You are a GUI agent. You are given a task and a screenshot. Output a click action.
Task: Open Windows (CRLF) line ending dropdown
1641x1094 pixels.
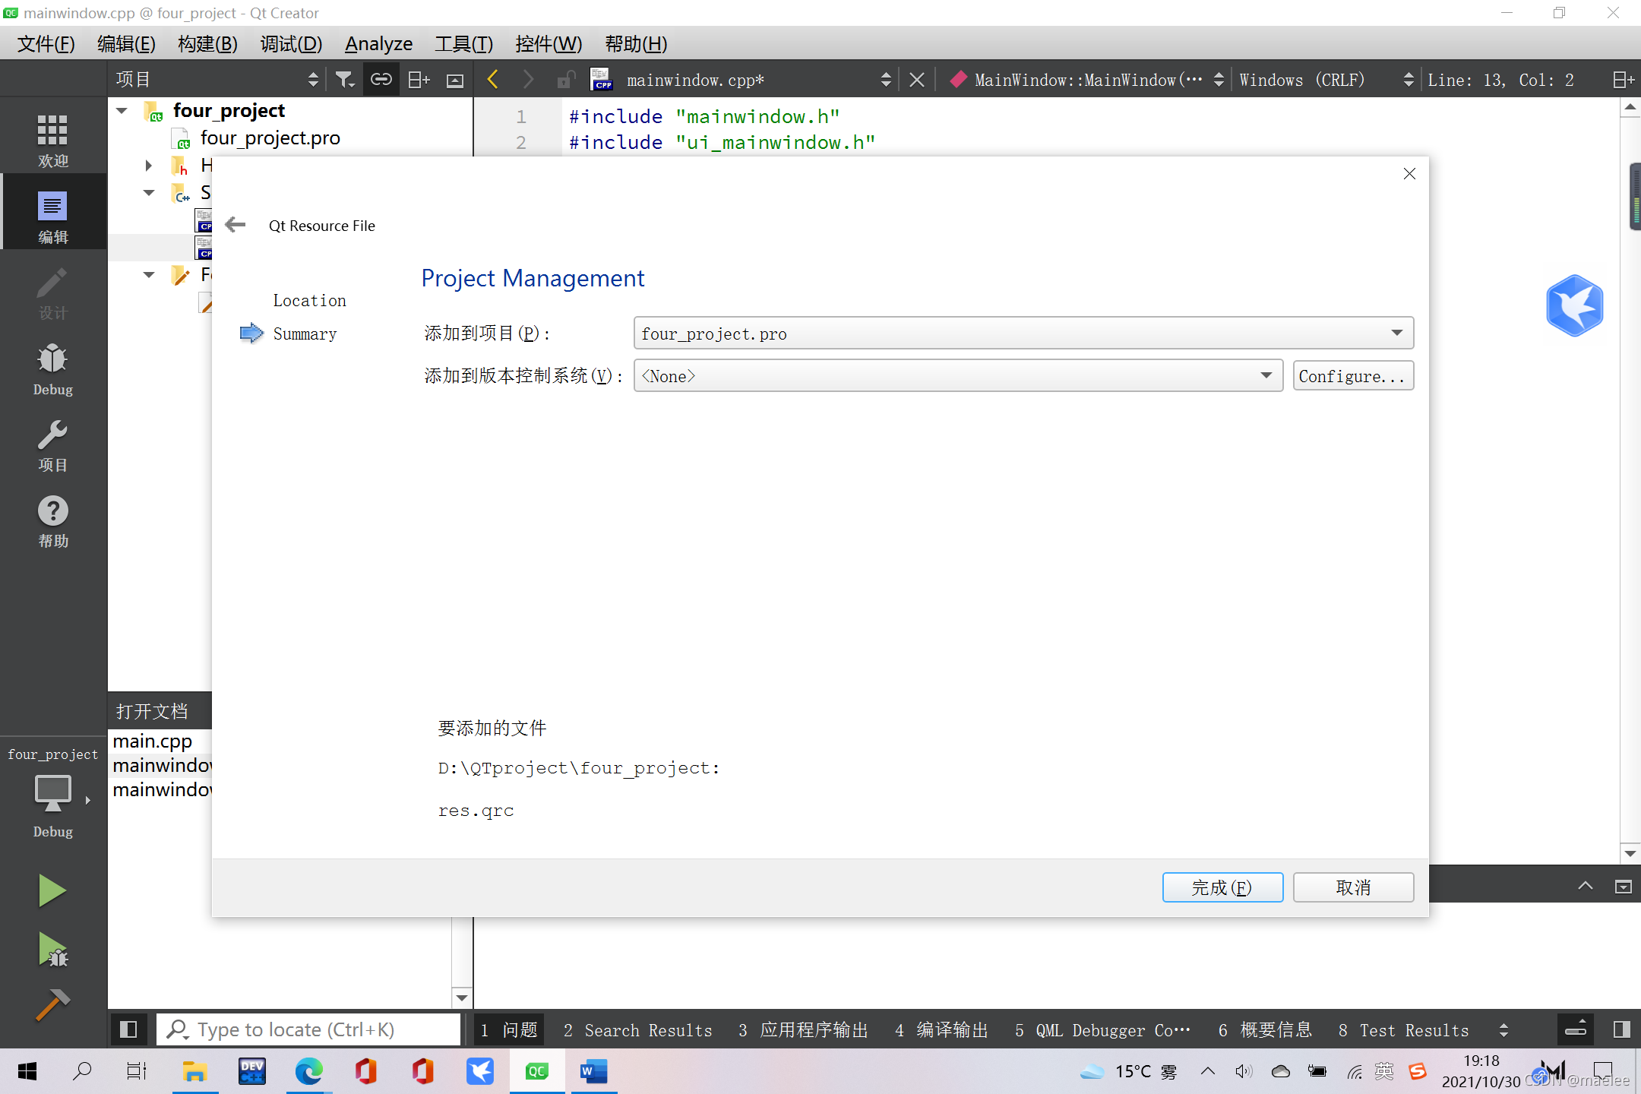1325,80
